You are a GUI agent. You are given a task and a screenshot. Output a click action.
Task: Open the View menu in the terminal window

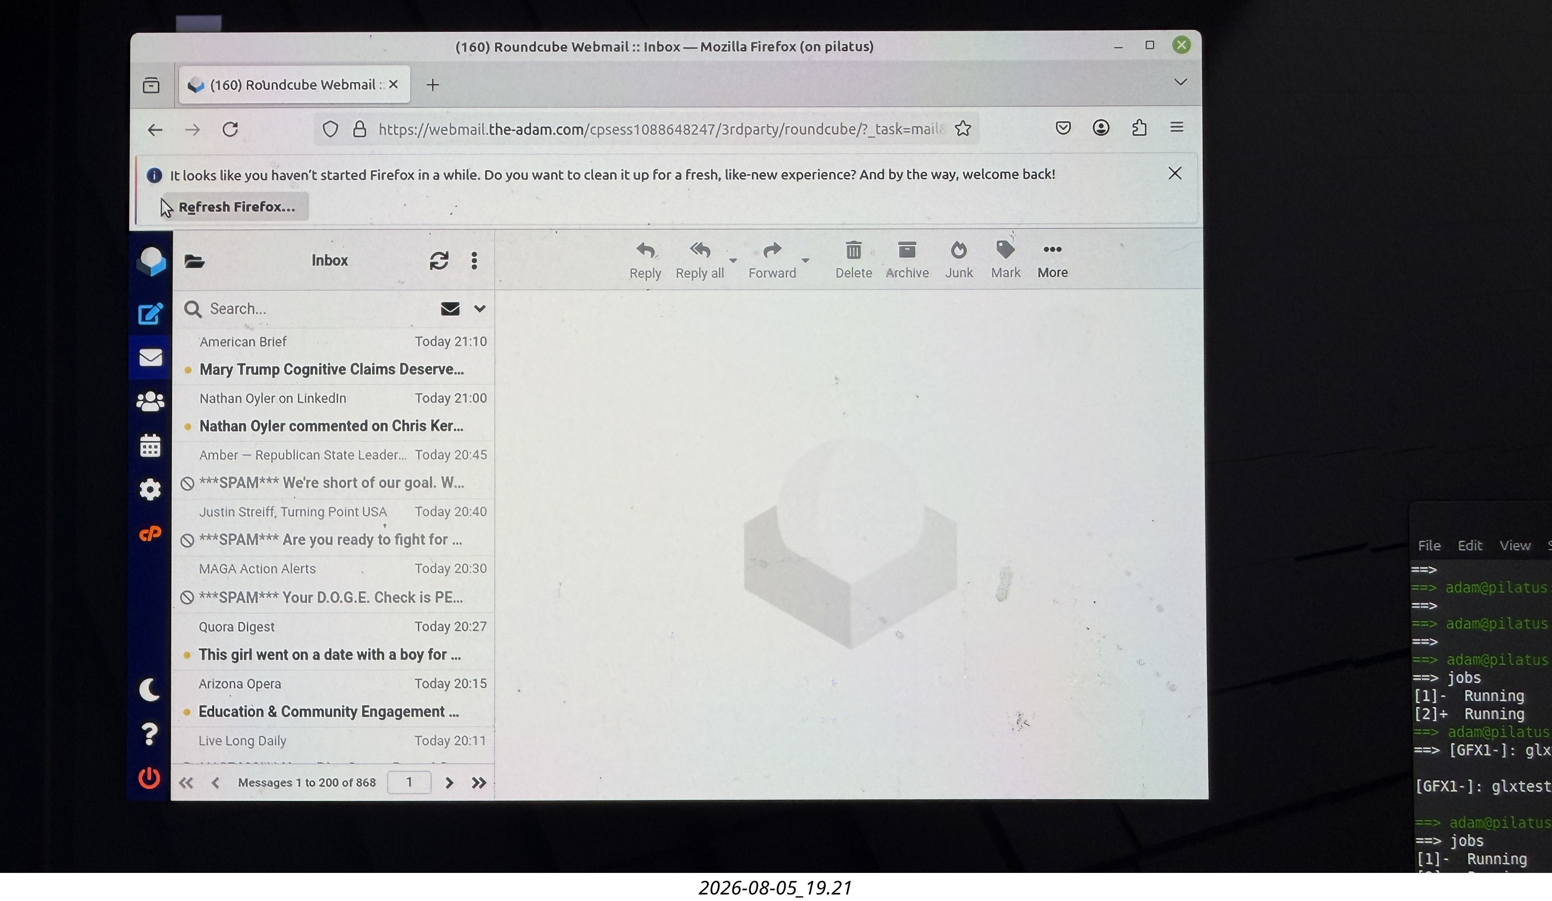(x=1515, y=546)
